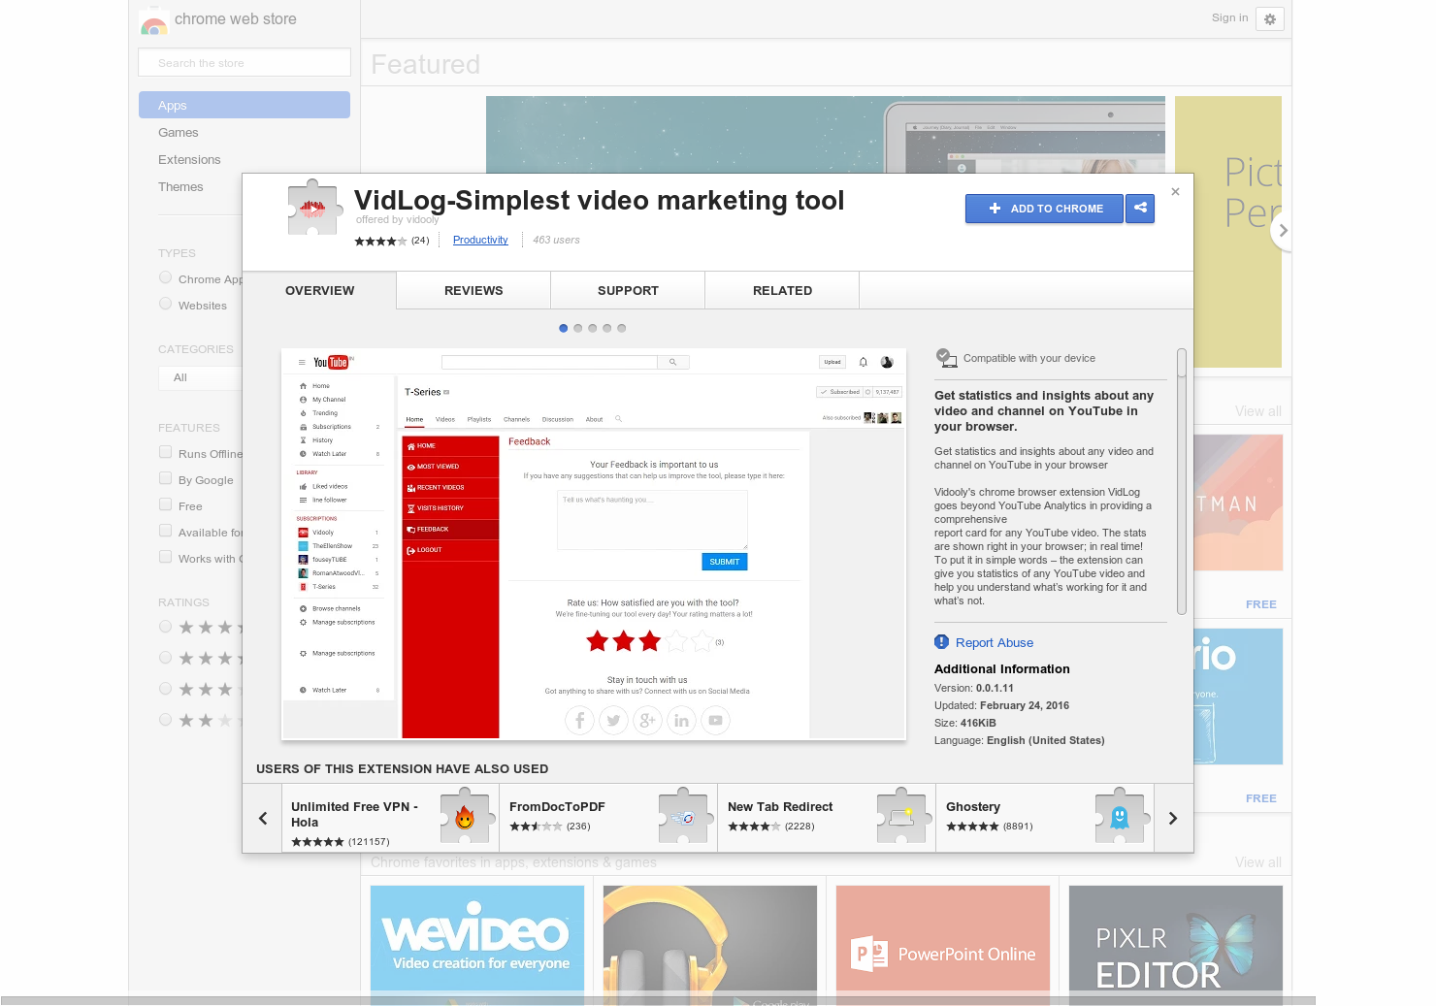This screenshot has height=1006, width=1436.
Task: Enable the Free filter checkbox
Action: [165, 504]
